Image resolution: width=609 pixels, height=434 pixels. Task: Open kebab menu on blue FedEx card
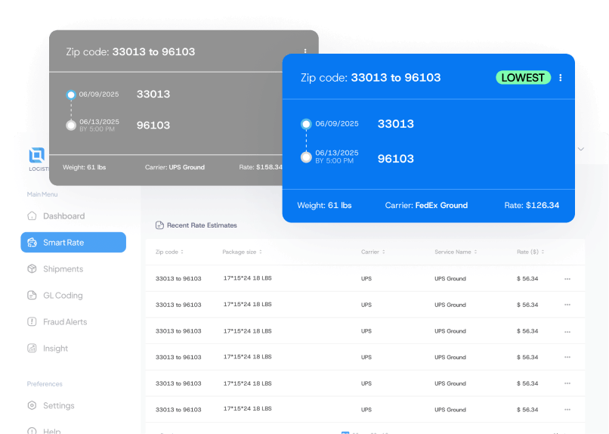(560, 78)
